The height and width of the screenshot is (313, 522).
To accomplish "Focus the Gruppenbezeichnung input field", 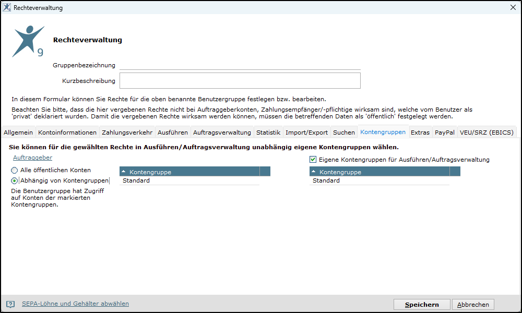I will point(240,65).
